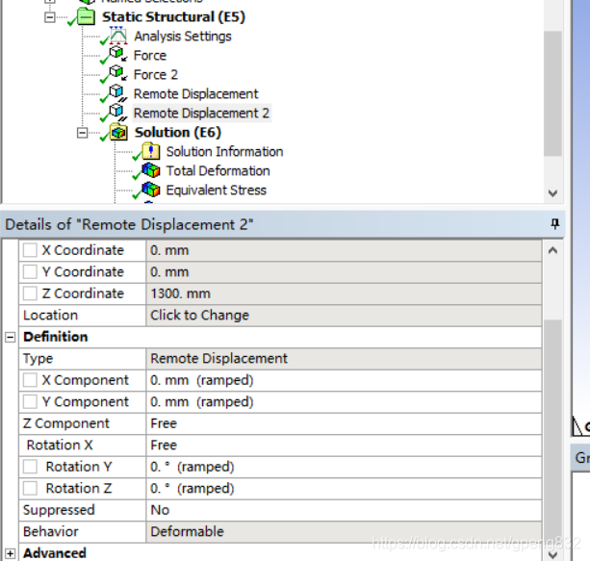Image resolution: width=590 pixels, height=561 pixels.
Task: Click the Force 2 load icon
Action: click(118, 73)
